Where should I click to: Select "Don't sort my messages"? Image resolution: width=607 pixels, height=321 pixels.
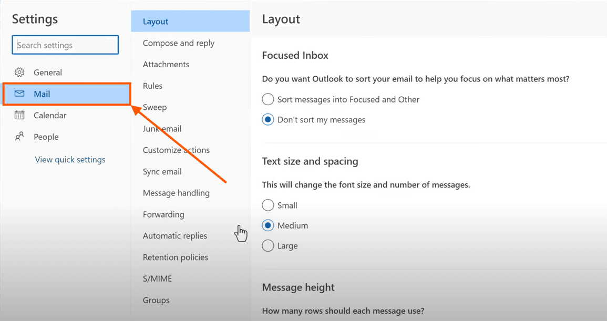[268, 119]
